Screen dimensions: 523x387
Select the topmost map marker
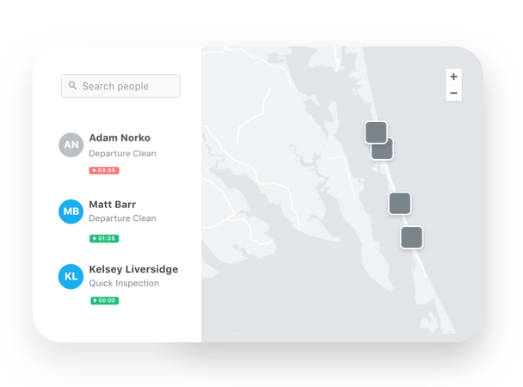[374, 130]
